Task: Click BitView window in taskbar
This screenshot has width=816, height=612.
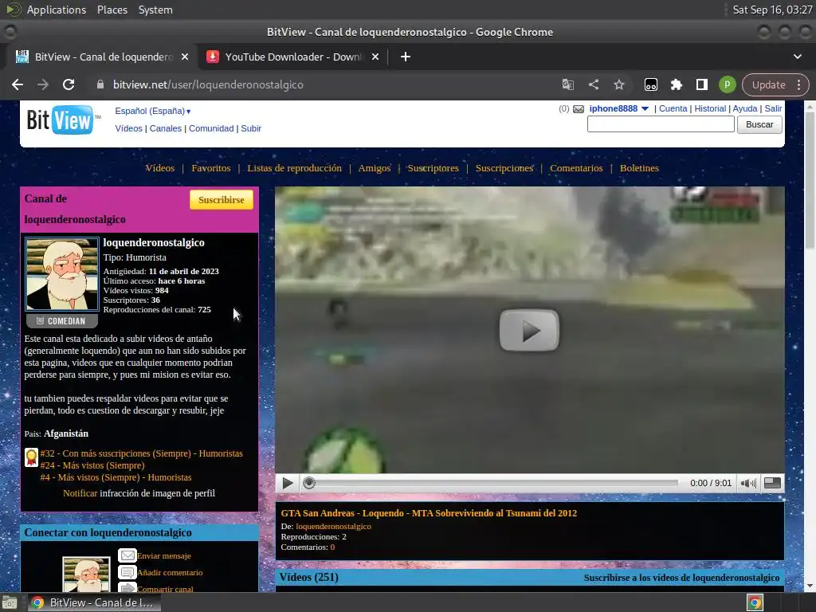Action: coord(94,602)
